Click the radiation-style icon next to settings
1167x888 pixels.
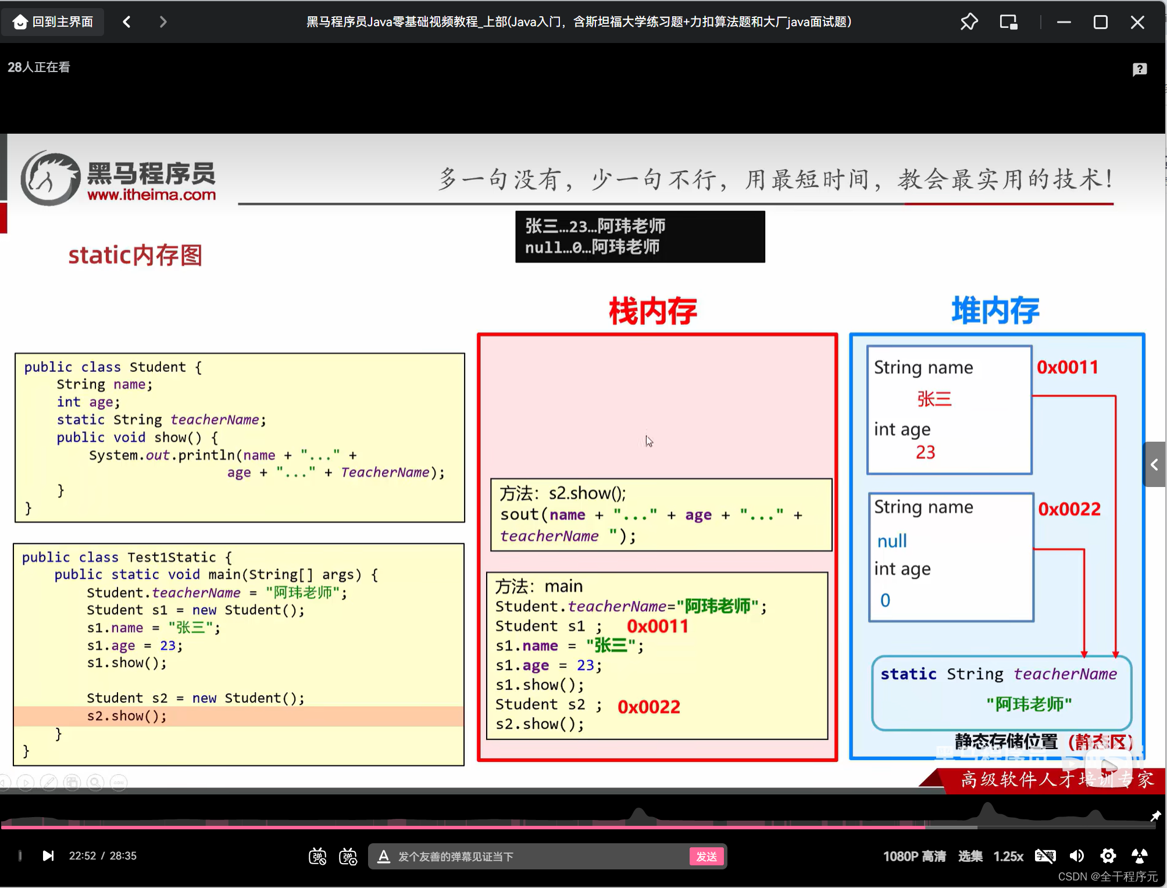[1139, 855]
